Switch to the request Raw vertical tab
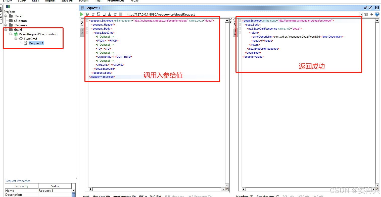 82,32
